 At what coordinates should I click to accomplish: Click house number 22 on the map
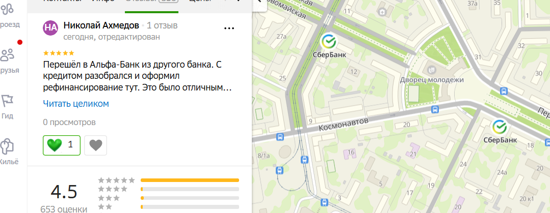tap(479, 191)
